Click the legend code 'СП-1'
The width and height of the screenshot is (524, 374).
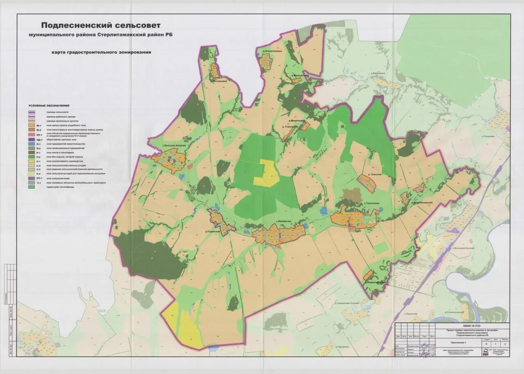pyautogui.click(x=39, y=178)
